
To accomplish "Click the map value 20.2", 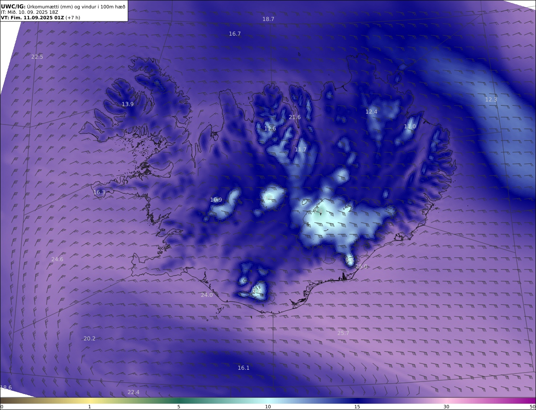I will click(x=90, y=339).
